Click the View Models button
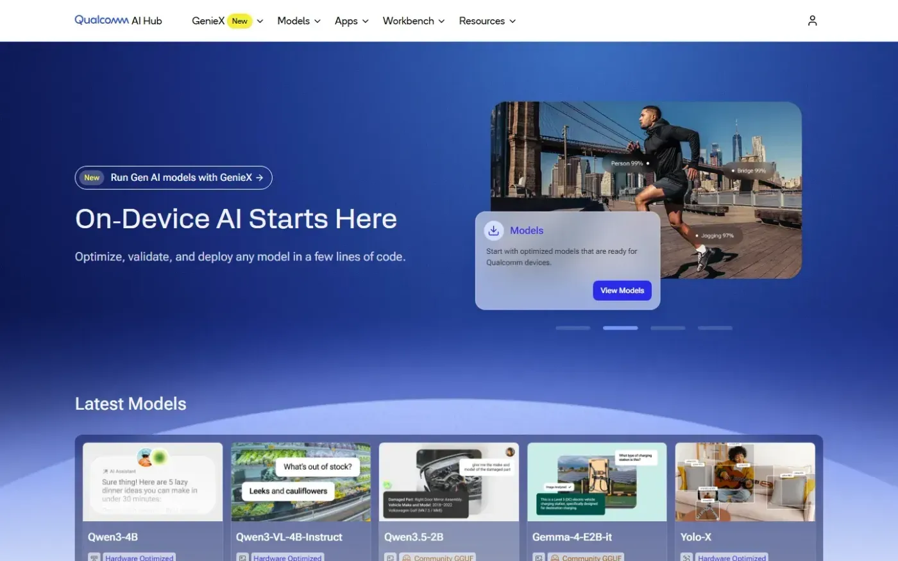Image resolution: width=898 pixels, height=561 pixels. [622, 290]
